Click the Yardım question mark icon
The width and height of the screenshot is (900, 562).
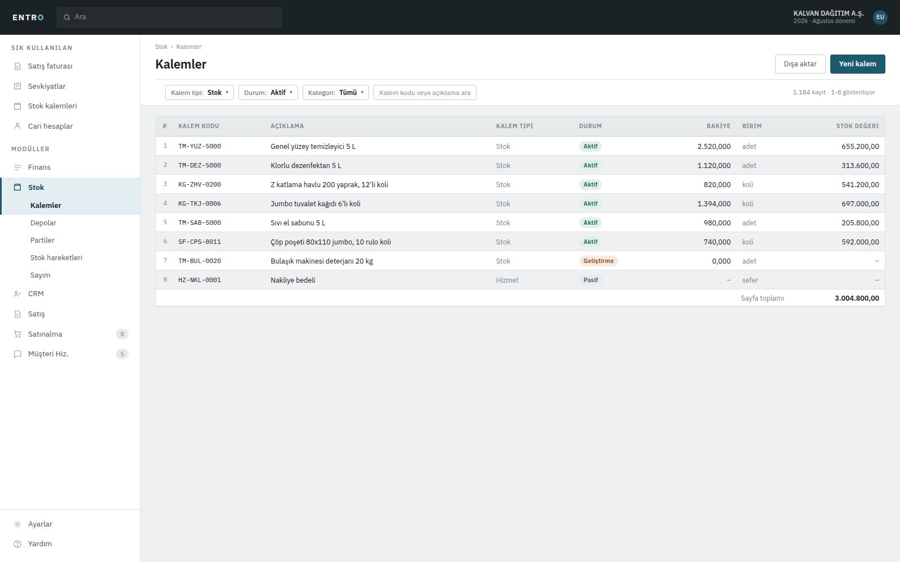point(17,544)
